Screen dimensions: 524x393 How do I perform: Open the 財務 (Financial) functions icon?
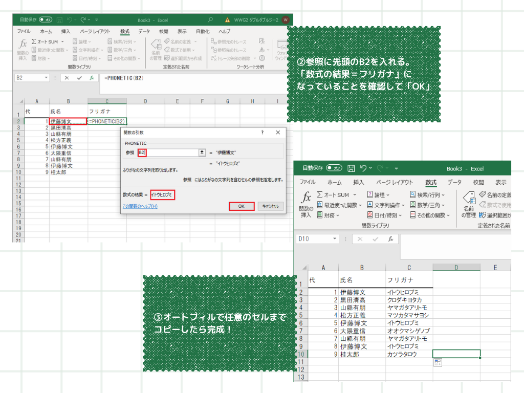[x=329, y=214]
